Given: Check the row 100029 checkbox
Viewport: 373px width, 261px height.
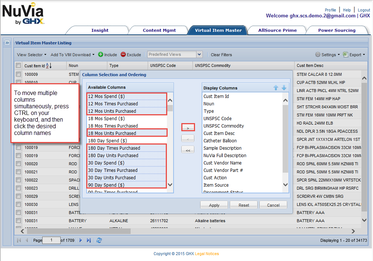Looking at the screenshot, I should click(19, 196).
